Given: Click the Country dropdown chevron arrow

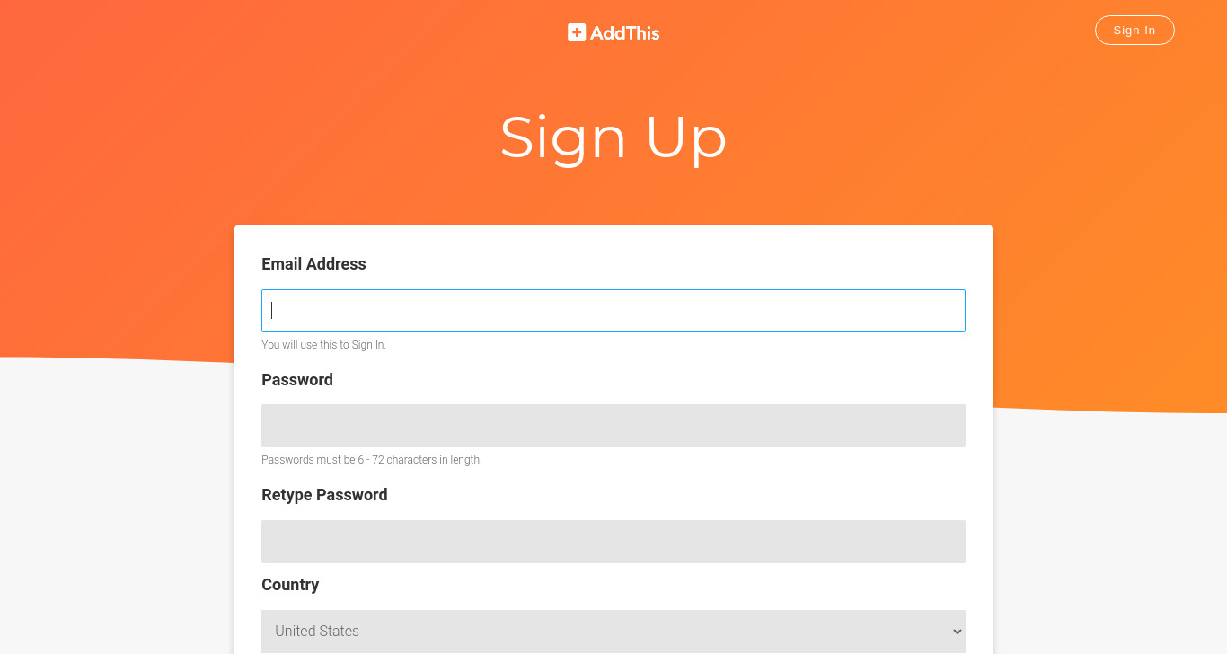Looking at the screenshot, I should [x=957, y=632].
